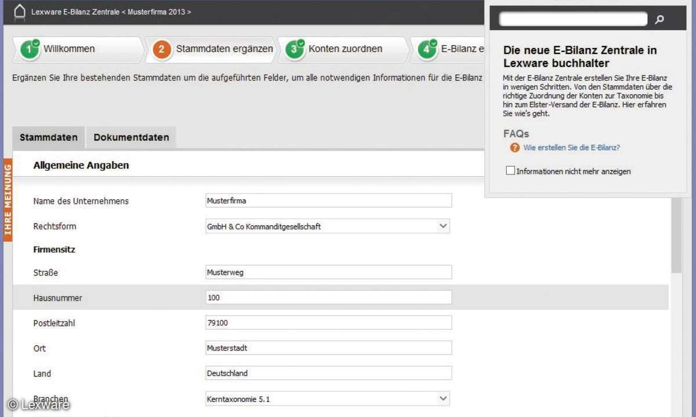Click the 'Firmensitz' label
Screen dimensions: 696x417
tap(55, 250)
